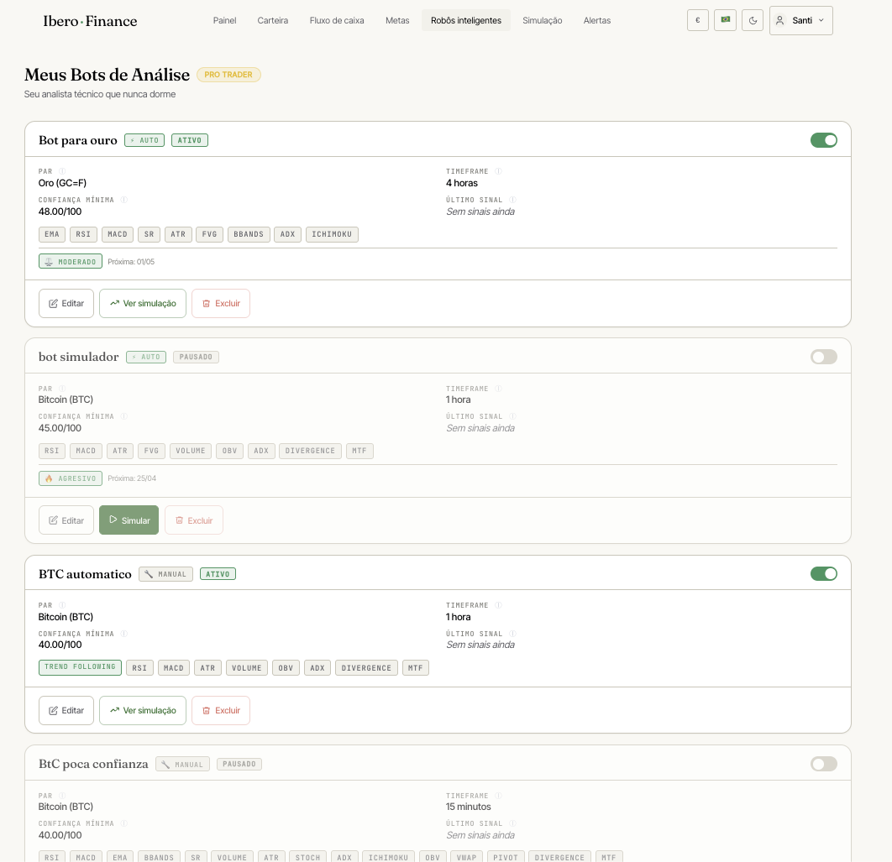Click the ICHIMOKU tag in Bot para ouro

(x=332, y=234)
